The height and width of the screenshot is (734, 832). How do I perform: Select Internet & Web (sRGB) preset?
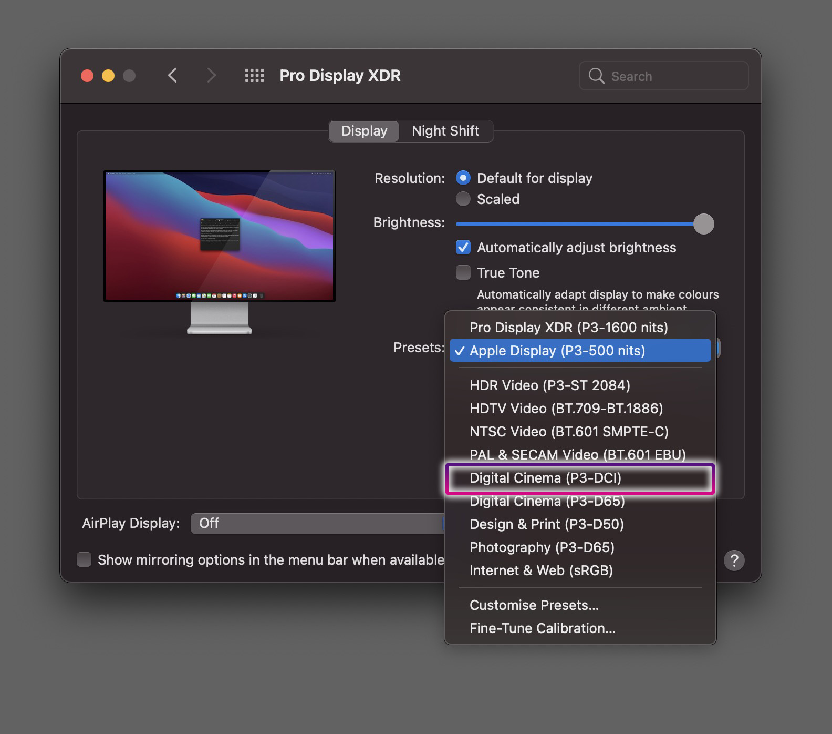580,570
